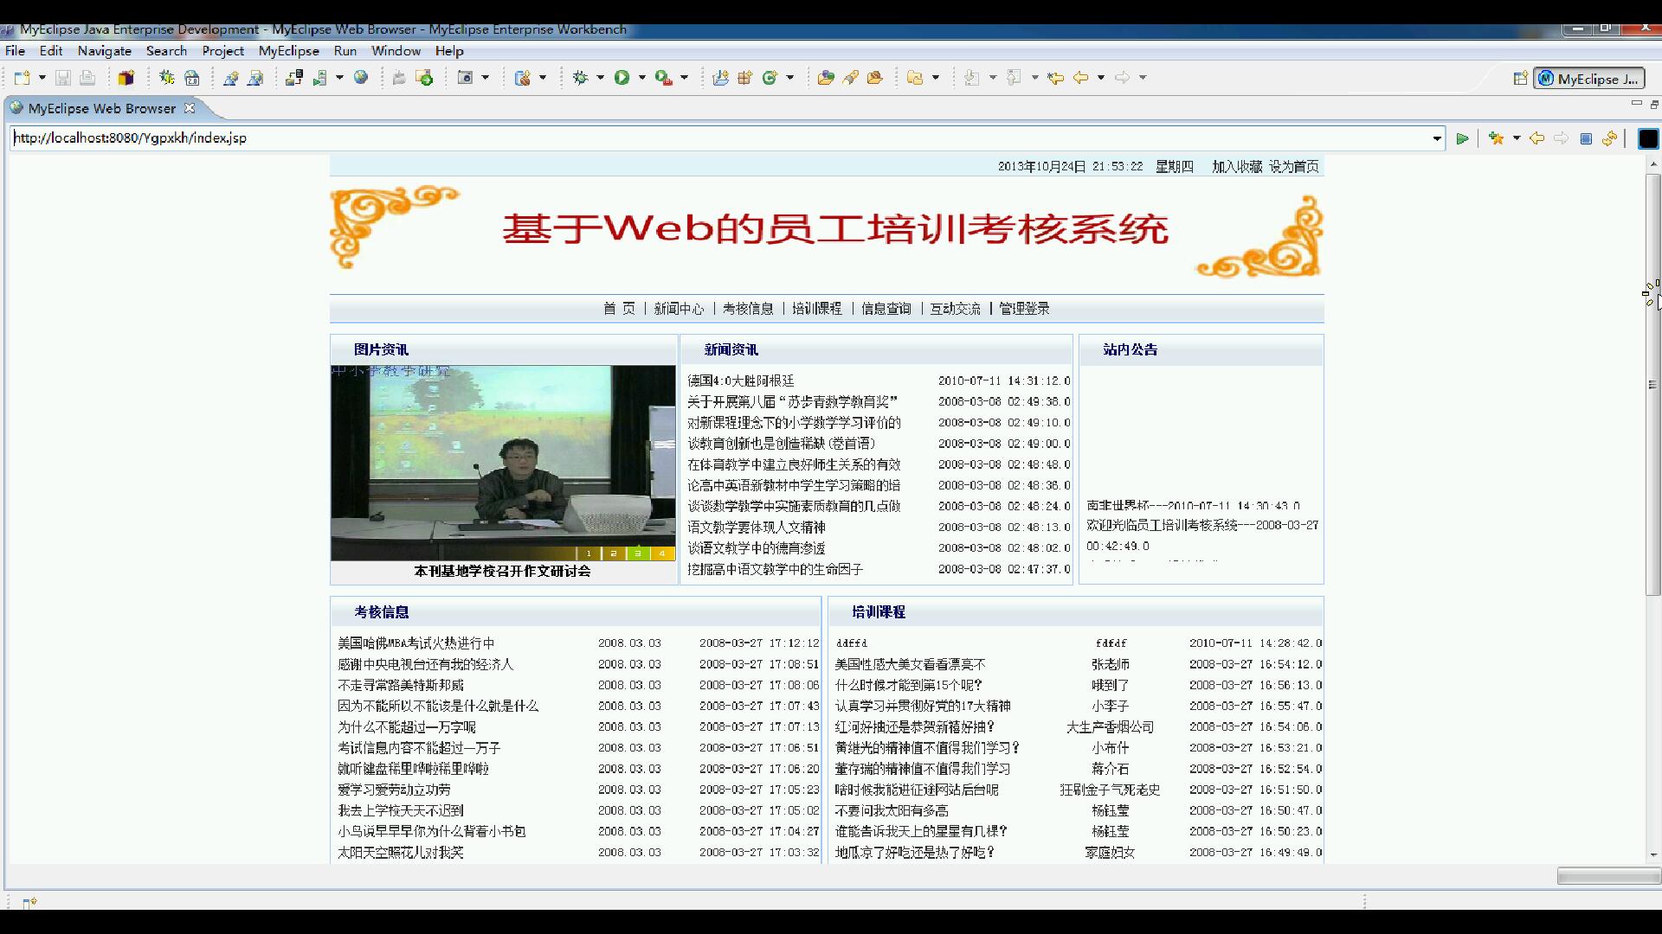
Task: Click the New Java Project icon
Action: coord(720,78)
